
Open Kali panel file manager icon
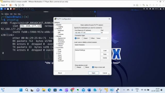8,9
